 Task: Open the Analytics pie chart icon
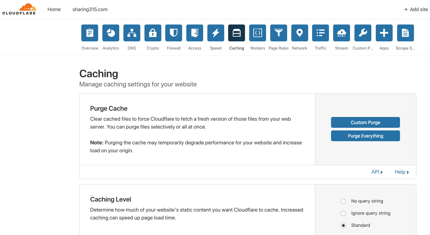pyautogui.click(x=111, y=33)
